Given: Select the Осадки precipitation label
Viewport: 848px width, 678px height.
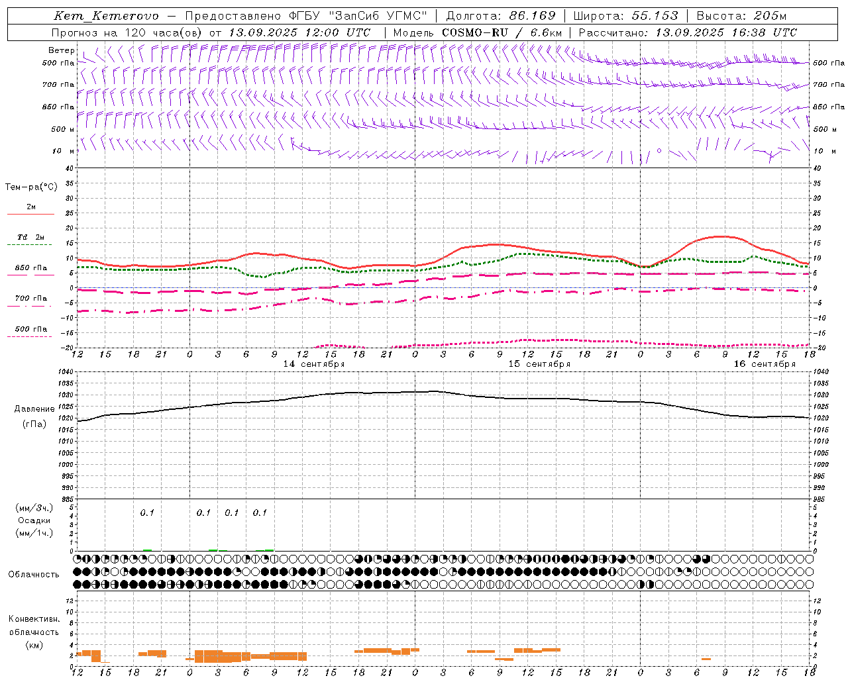Looking at the screenshot, I should click(x=34, y=520).
